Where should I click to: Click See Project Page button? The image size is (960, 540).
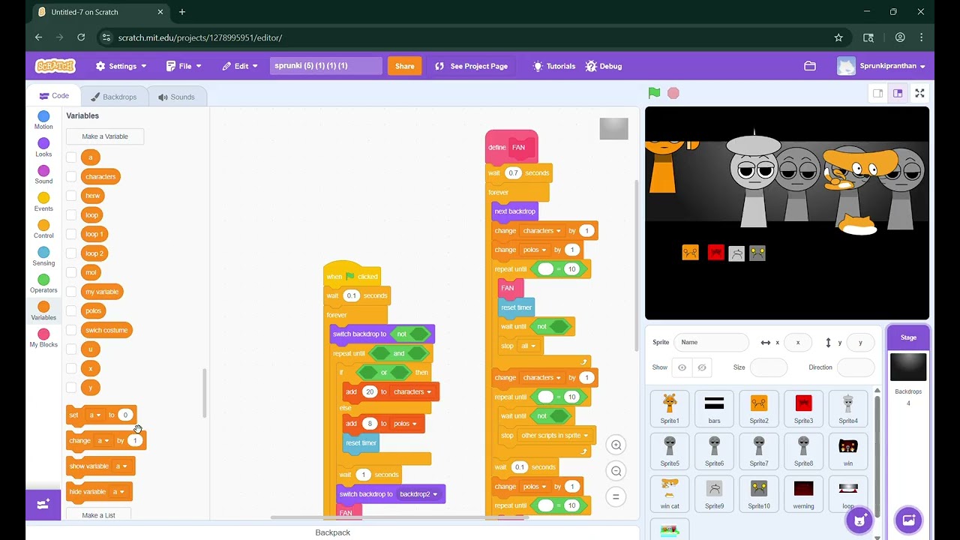pos(472,66)
